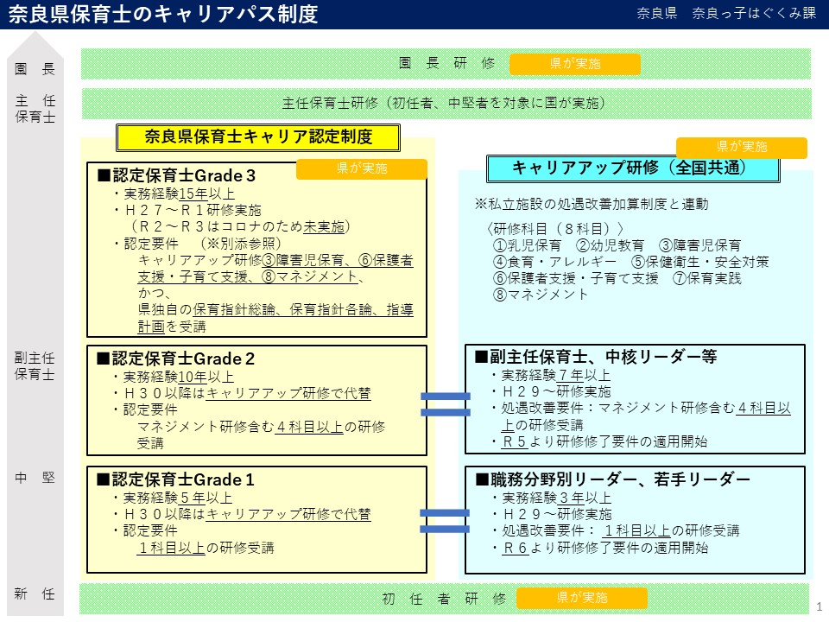Click the yellow 奈良県保育士キャリア認定制度 heading box
829x622 pixels.
click(x=258, y=137)
